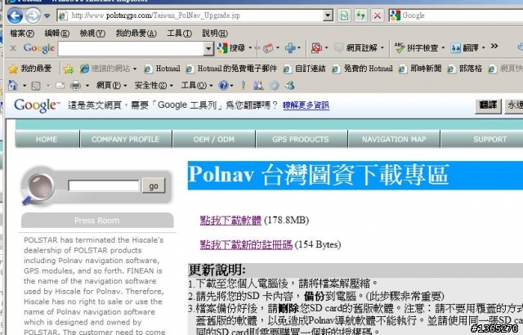Click the Messenger icon in command bar

[x=290, y=86]
